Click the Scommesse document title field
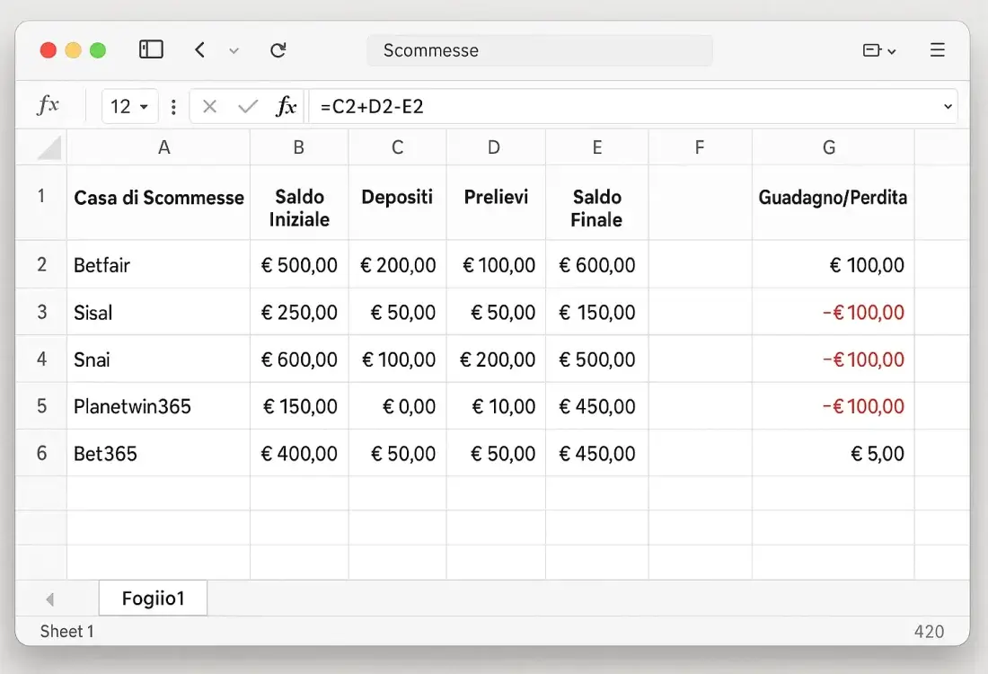This screenshot has height=674, width=988. [539, 50]
